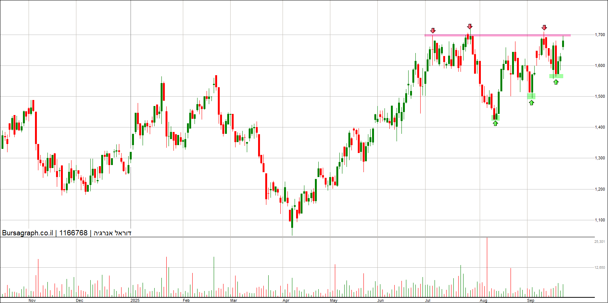The height and width of the screenshot is (303, 608).
Task: Click the Bursagraph.co.il site label
Action: point(27,233)
